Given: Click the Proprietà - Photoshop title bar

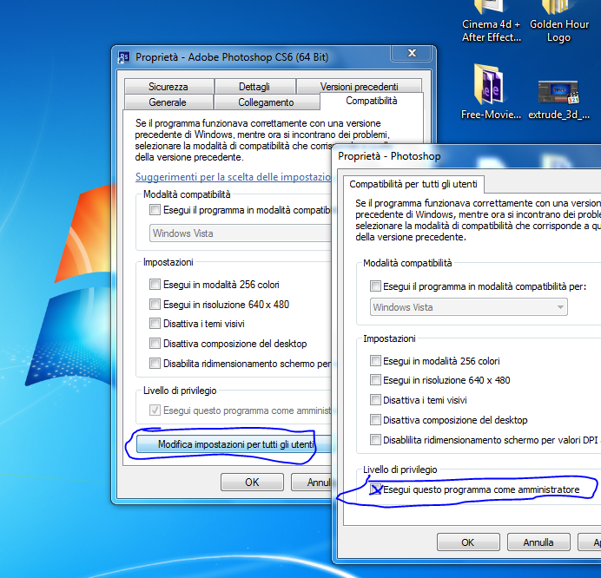Looking at the screenshot, I should pos(467,156).
